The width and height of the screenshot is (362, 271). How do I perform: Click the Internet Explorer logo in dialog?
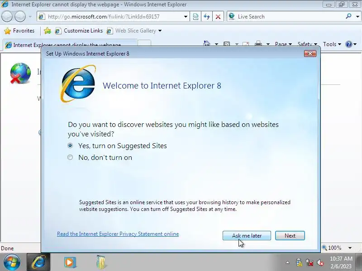[x=78, y=84]
